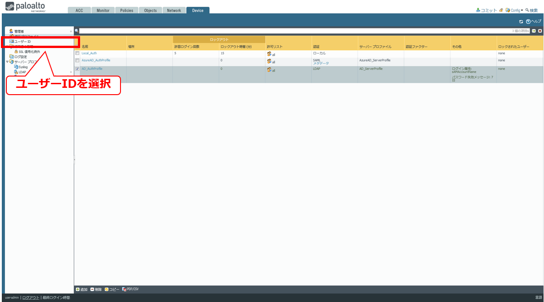
Task: Click AD_ServerProfile cell text
Action: (371, 69)
